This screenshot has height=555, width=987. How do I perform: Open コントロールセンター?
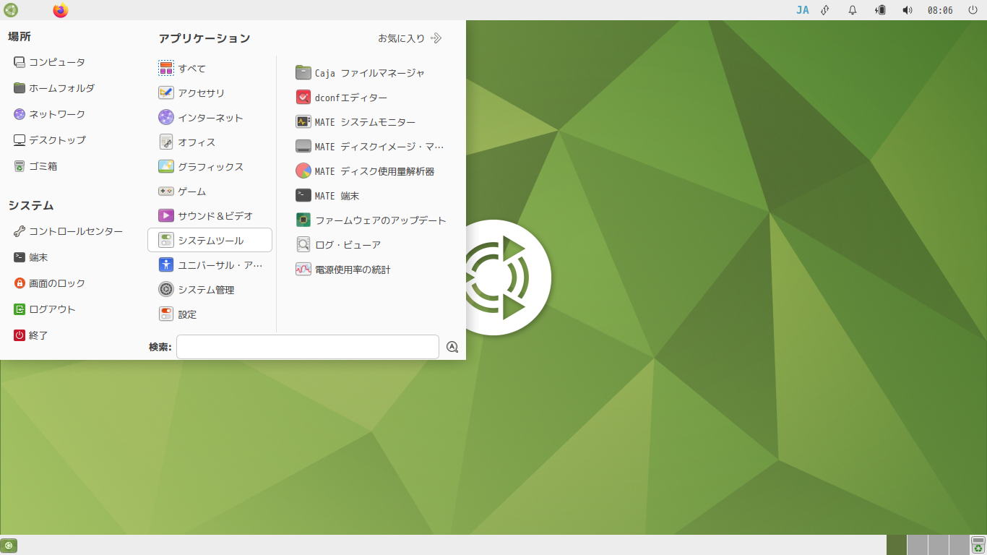point(68,232)
